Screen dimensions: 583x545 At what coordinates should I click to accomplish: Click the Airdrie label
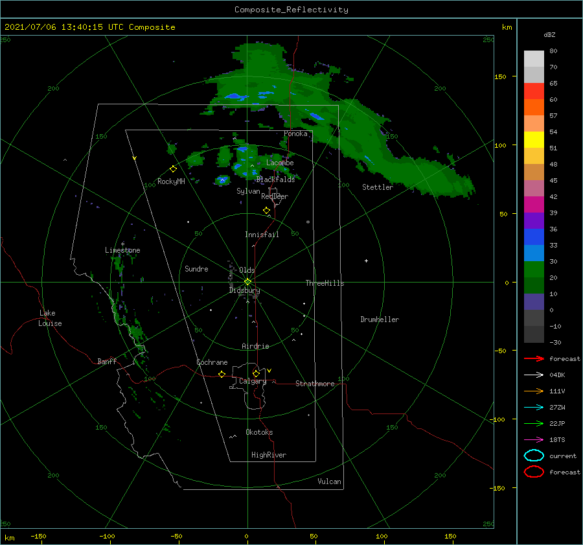click(255, 346)
